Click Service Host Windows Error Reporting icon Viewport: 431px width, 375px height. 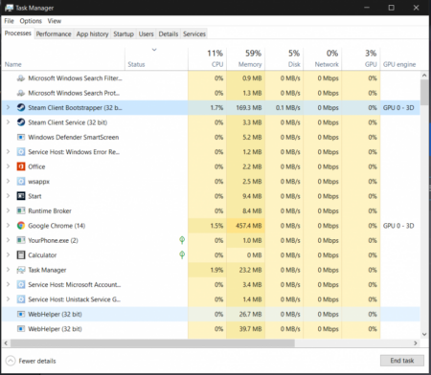21,152
